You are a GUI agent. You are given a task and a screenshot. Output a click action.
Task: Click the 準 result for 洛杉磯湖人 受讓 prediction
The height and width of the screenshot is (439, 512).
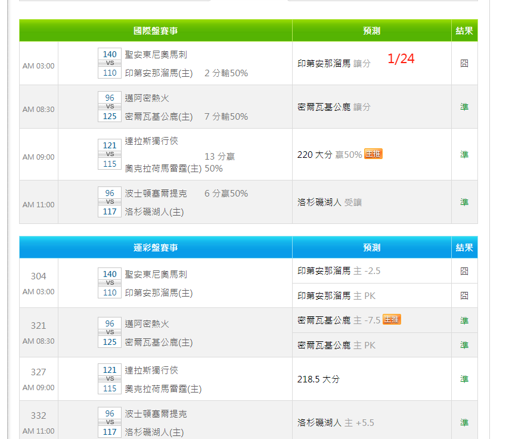[464, 202]
